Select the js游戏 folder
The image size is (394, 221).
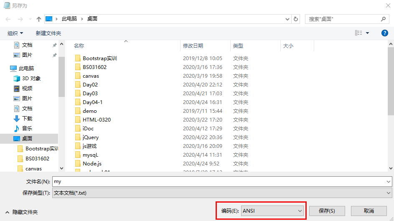[x=89, y=146]
